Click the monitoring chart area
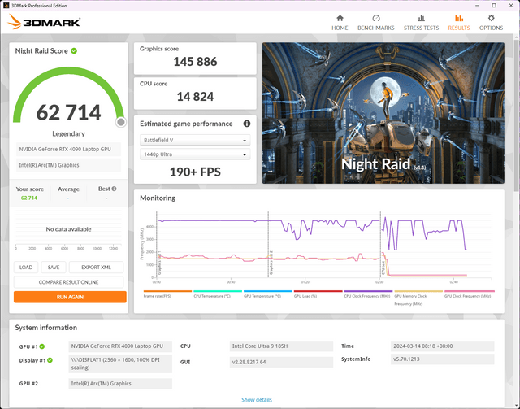Screen dimensions: 520x409 click(323, 244)
